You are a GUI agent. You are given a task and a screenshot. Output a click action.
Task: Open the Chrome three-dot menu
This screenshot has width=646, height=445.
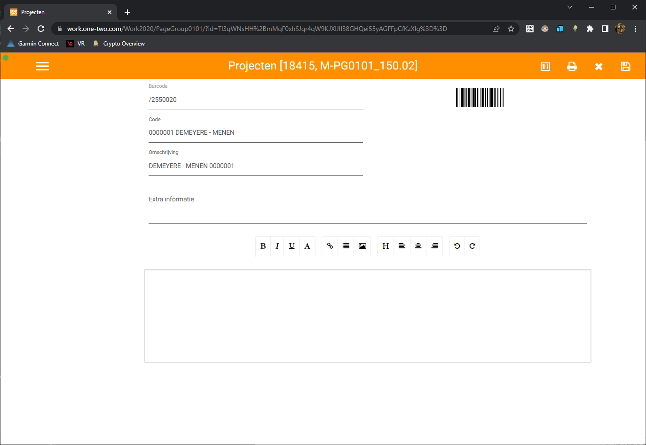(x=635, y=29)
